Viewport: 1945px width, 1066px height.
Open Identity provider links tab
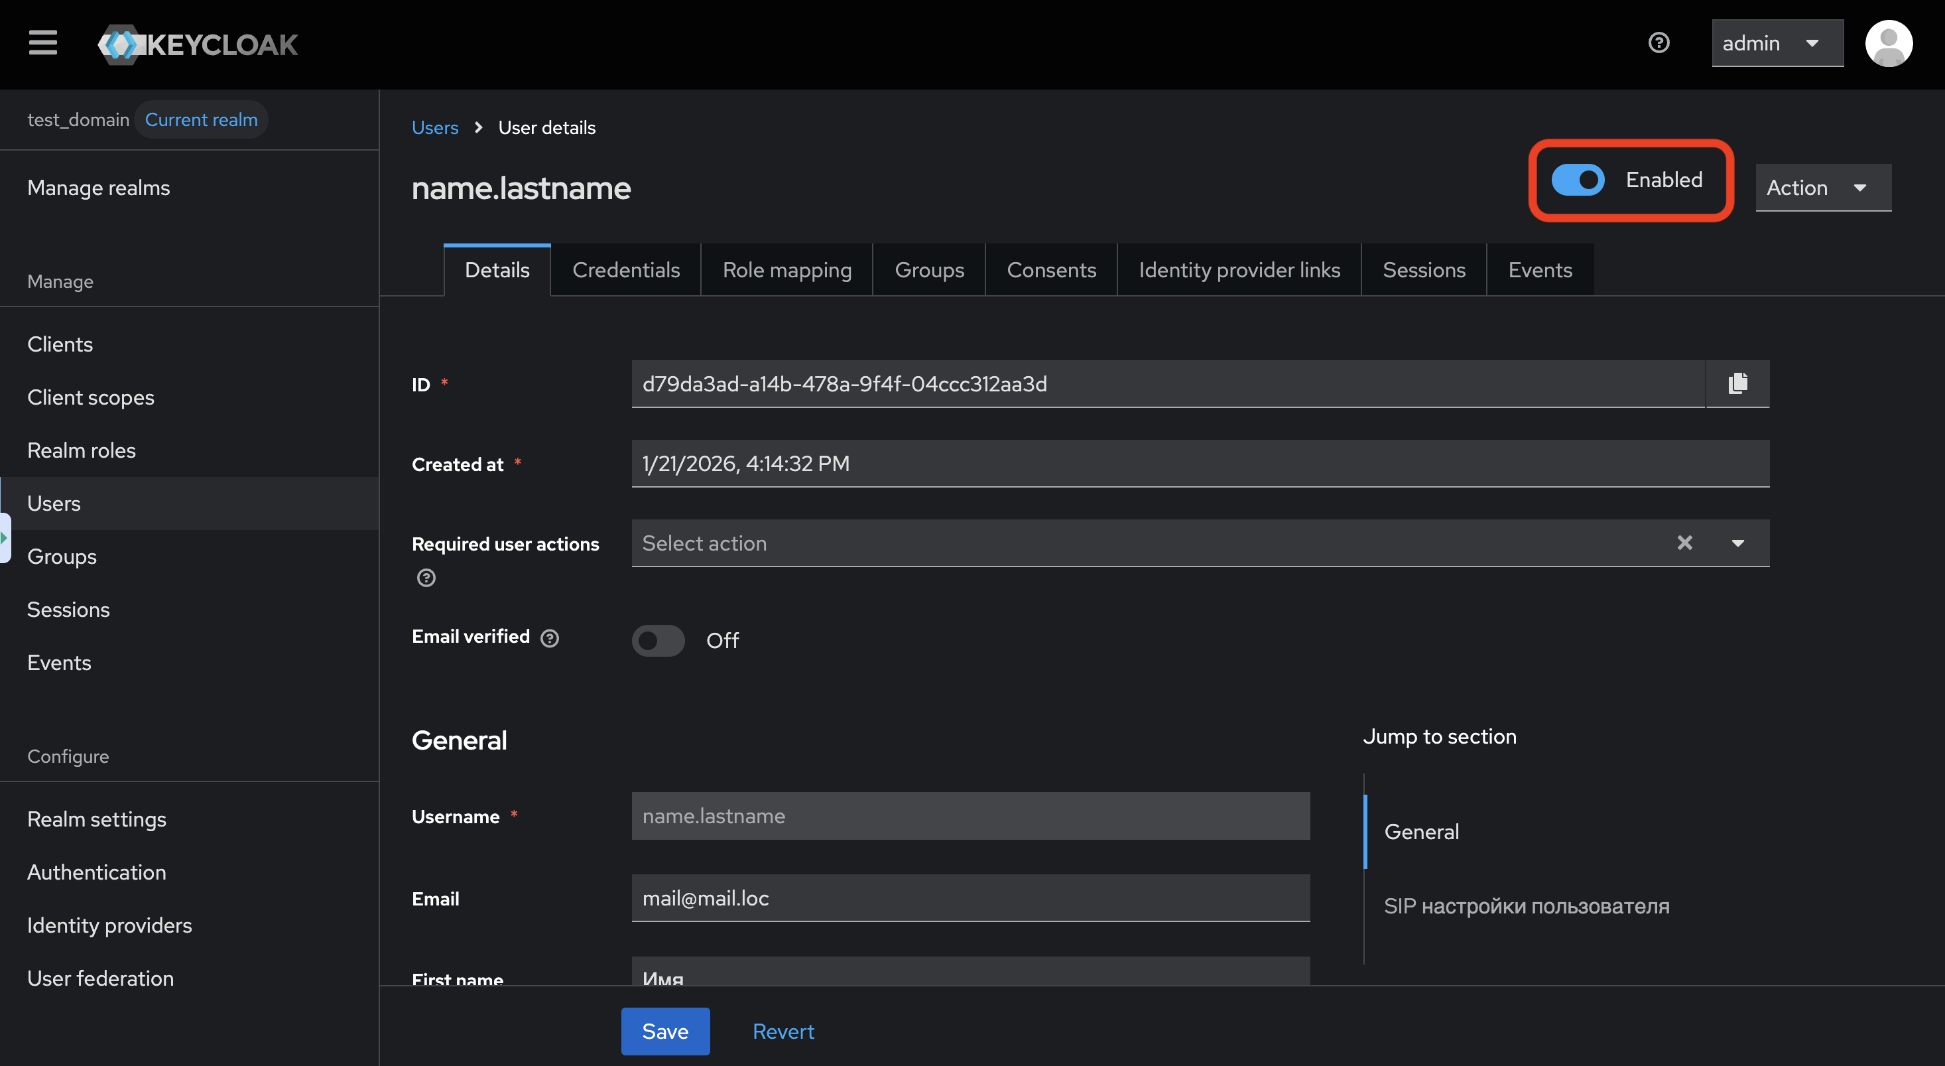[x=1238, y=271]
